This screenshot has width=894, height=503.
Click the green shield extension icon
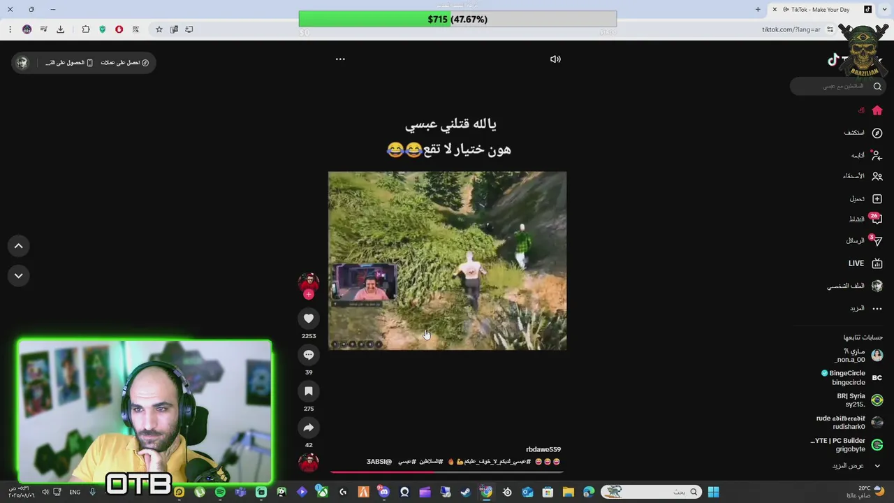(x=103, y=29)
